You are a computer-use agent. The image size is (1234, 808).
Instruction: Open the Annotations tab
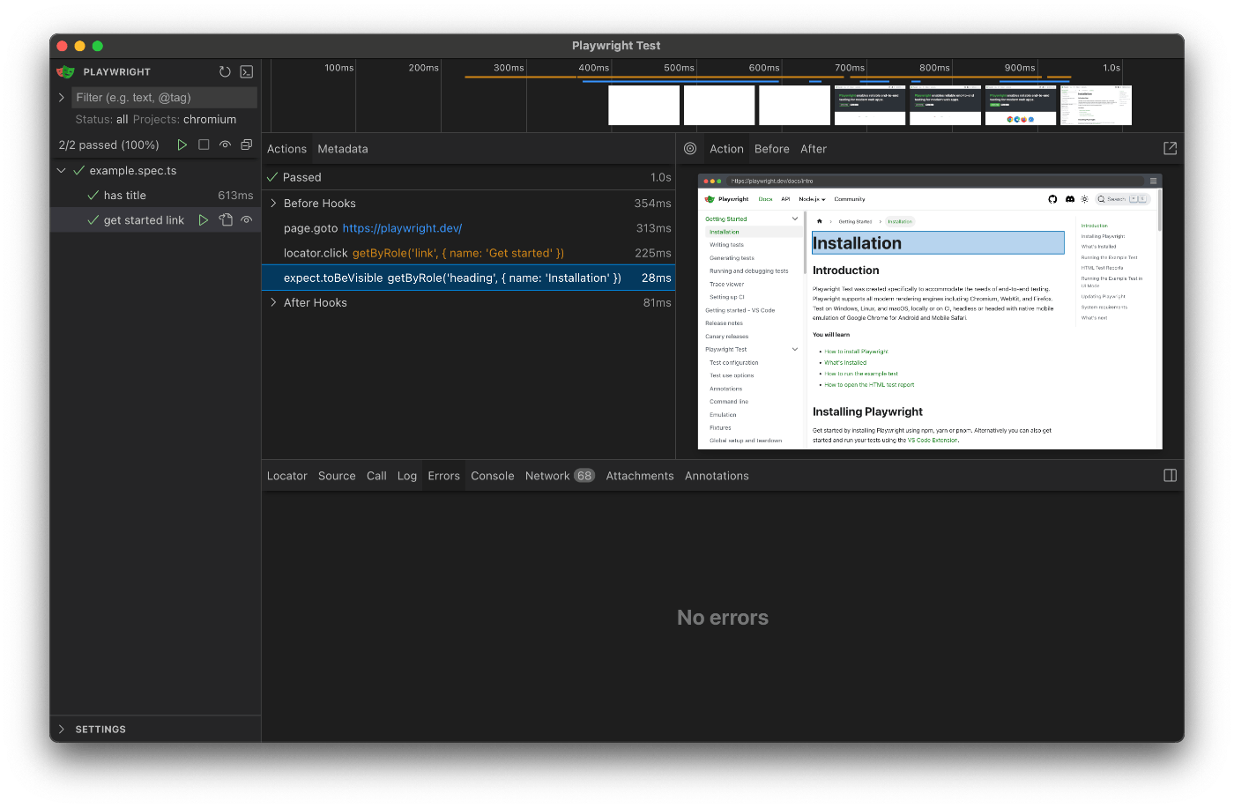717,476
